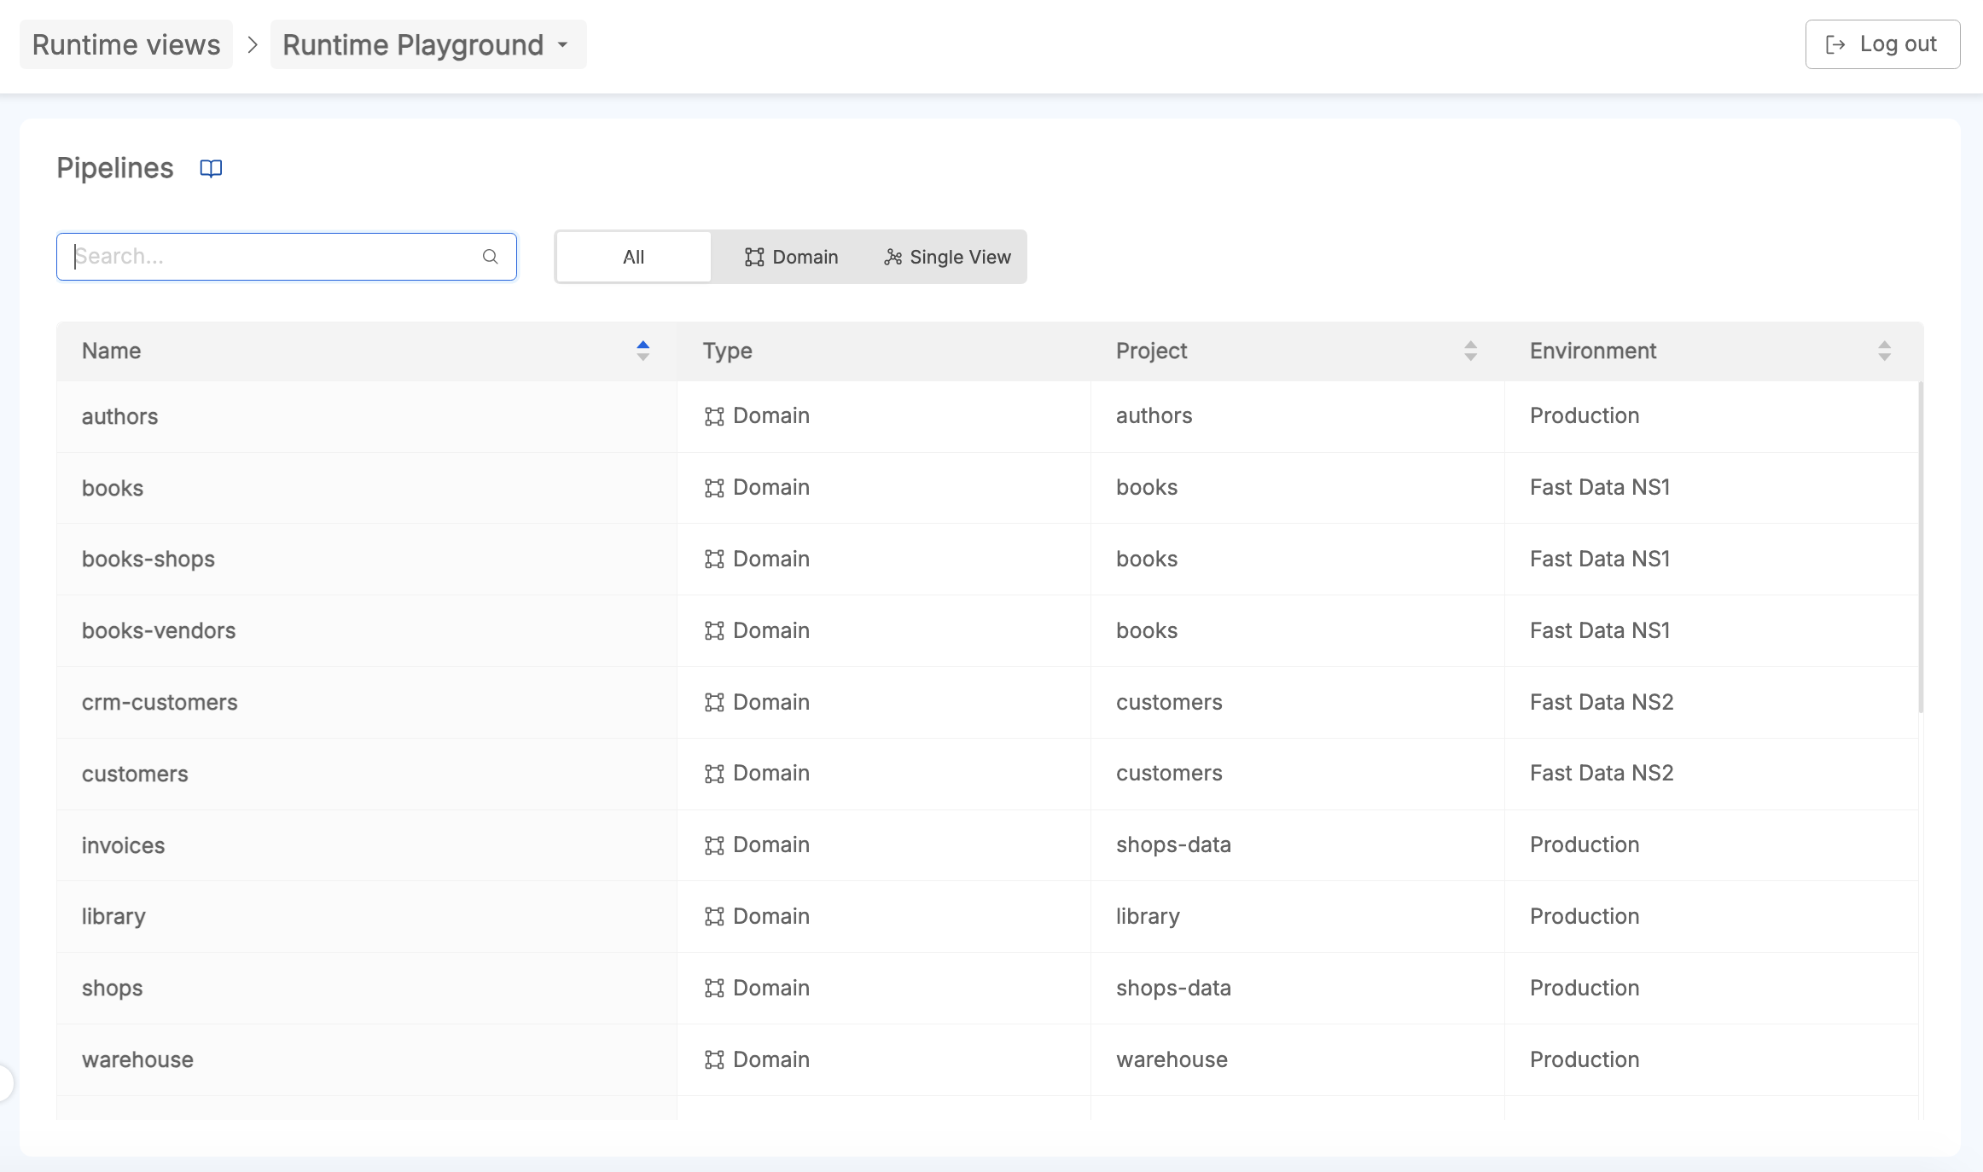Open the breadcrumb chevron after Runtime views

click(x=252, y=44)
